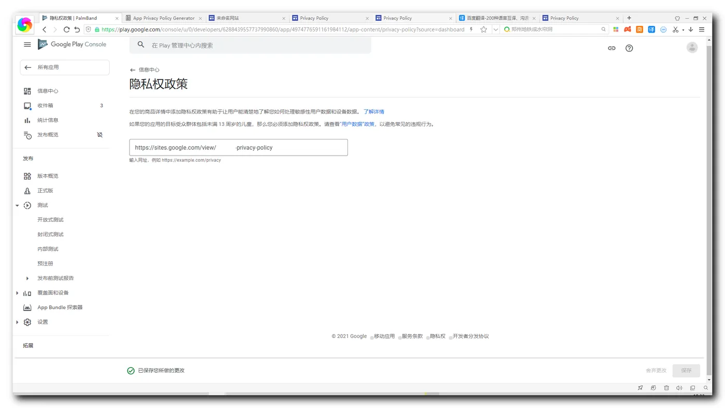
Task: Click the search magnifier icon in Play search
Action: pos(141,45)
